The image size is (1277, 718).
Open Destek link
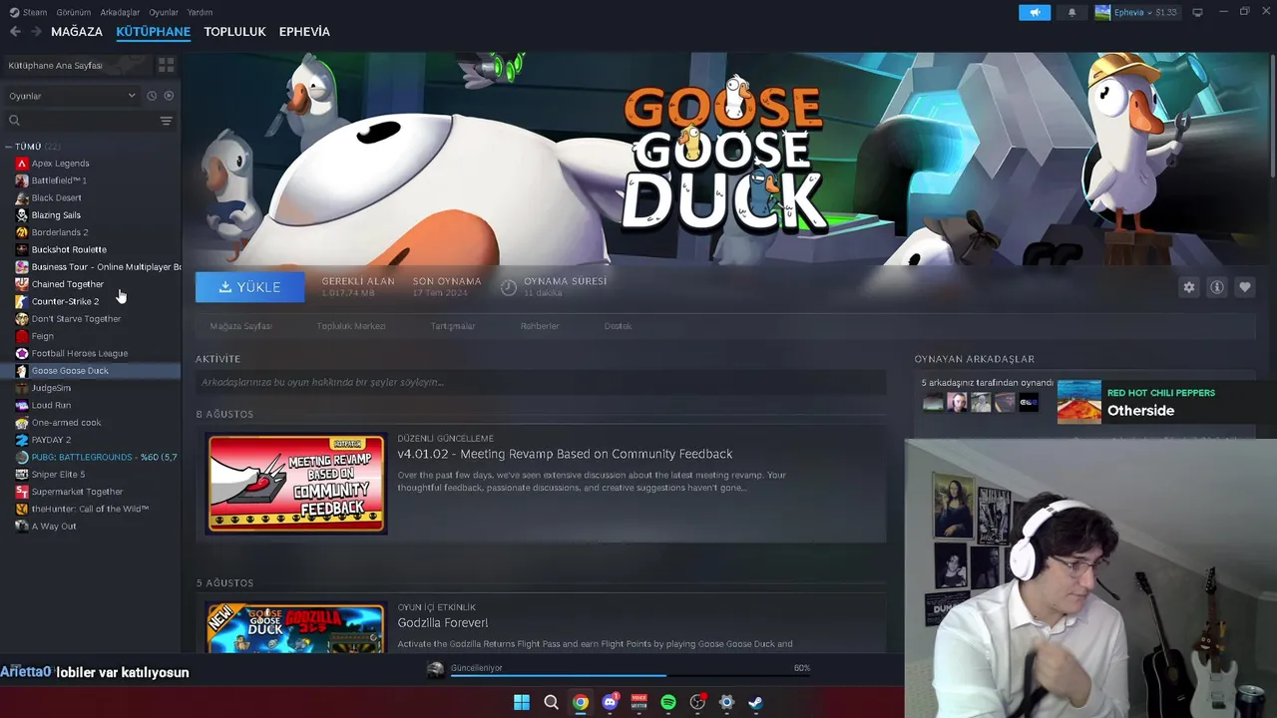pyautogui.click(x=618, y=326)
